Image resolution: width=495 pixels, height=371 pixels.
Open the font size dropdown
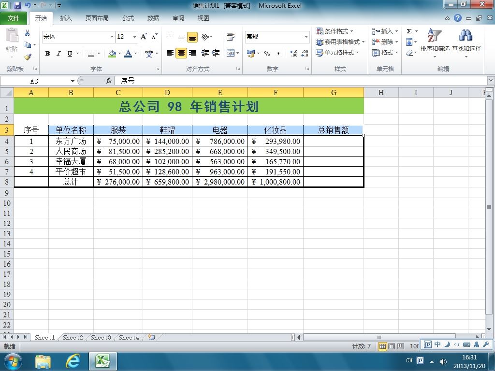[134, 37]
